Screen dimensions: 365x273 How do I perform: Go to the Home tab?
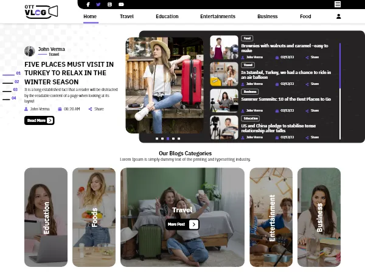tap(90, 16)
